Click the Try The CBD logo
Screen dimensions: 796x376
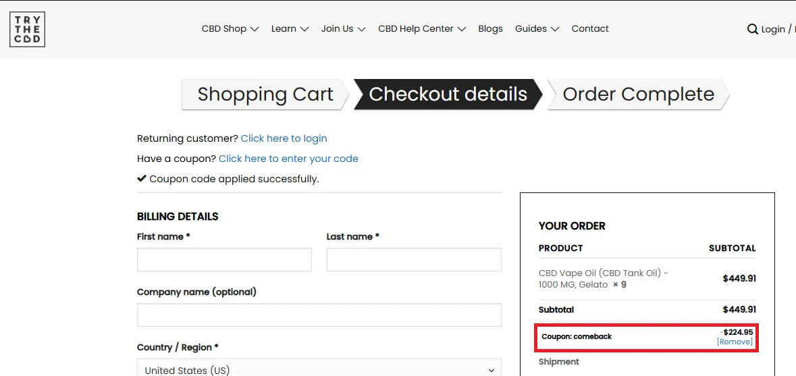27,30
